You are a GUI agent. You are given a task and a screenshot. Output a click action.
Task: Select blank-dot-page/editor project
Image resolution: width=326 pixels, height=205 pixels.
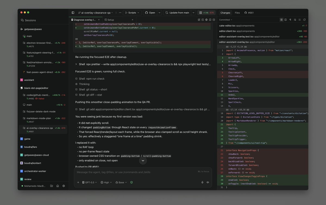(x=43, y=88)
